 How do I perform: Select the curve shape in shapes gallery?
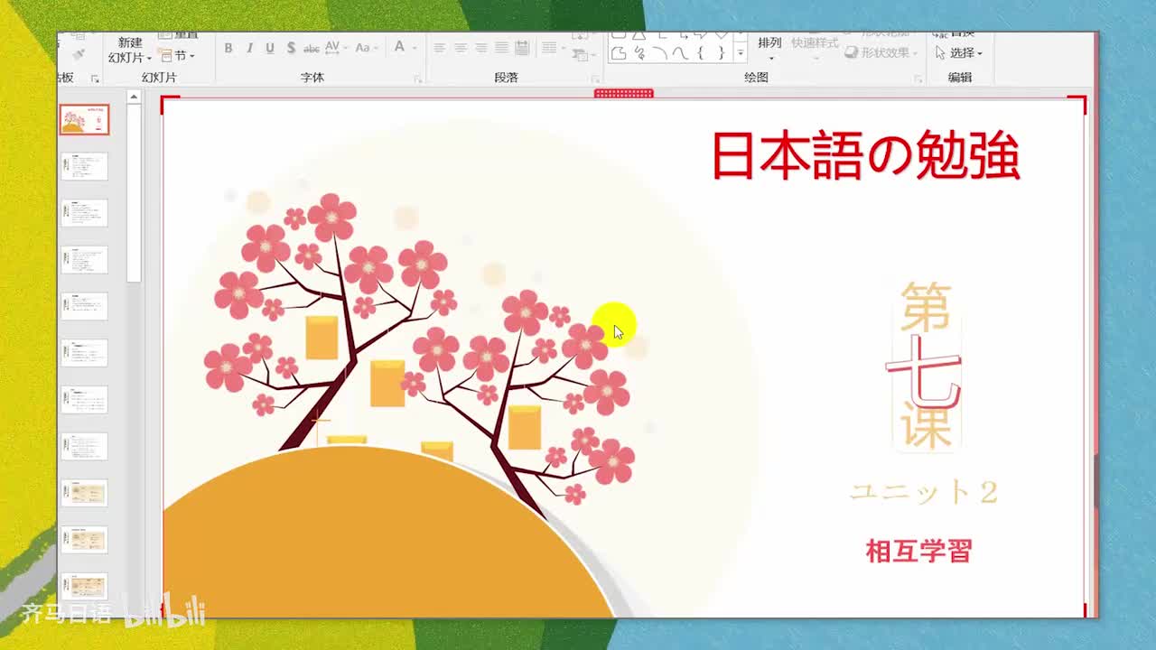pyautogui.click(x=680, y=53)
